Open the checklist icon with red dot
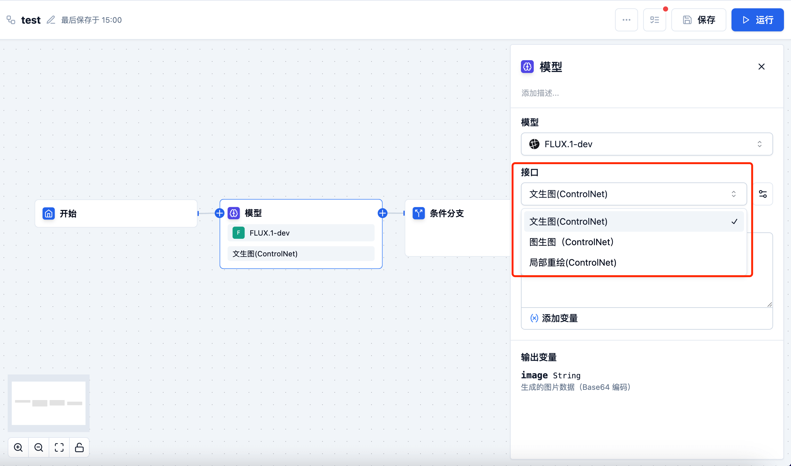 click(654, 20)
